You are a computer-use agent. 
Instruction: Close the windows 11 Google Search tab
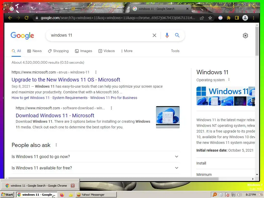(x=187, y=9)
